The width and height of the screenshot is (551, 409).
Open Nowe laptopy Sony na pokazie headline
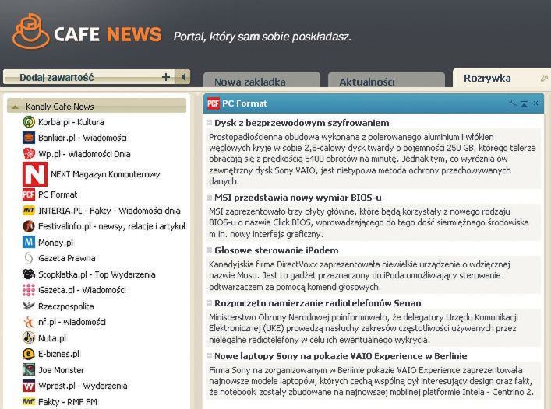(341, 356)
